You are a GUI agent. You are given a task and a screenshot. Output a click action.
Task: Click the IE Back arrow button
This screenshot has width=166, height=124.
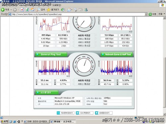click(3, 10)
